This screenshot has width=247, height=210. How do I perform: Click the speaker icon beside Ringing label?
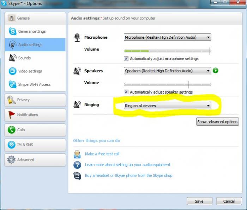[77, 104]
